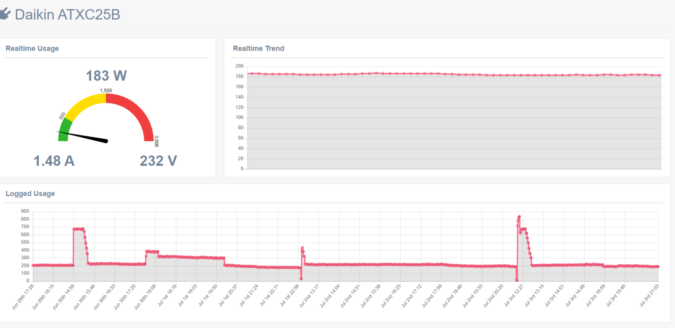Click the Jul 3rd 12:27 axis label
Viewport: 675px width, 328px height.
pyautogui.click(x=514, y=296)
